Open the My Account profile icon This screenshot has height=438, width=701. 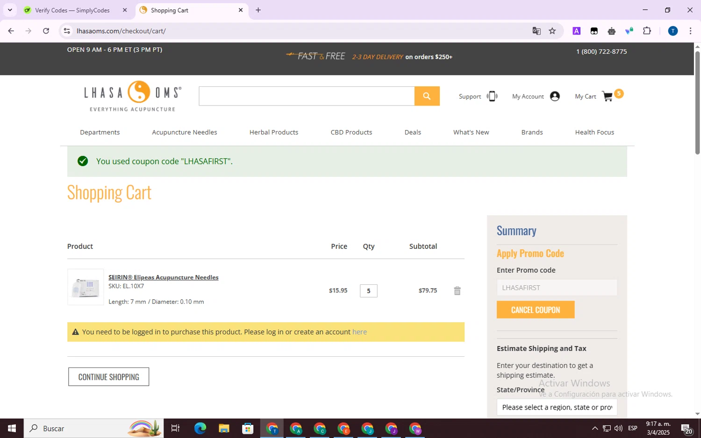[x=555, y=96]
